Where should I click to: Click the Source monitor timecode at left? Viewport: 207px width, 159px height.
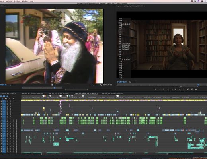pos(3,85)
